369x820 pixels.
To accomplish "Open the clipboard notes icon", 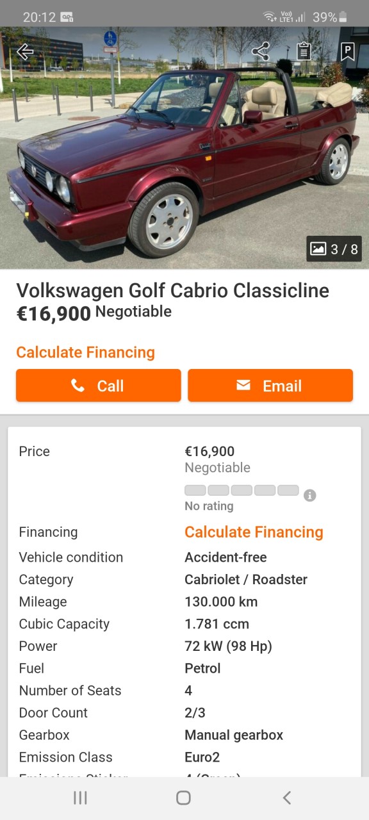I will (x=304, y=51).
